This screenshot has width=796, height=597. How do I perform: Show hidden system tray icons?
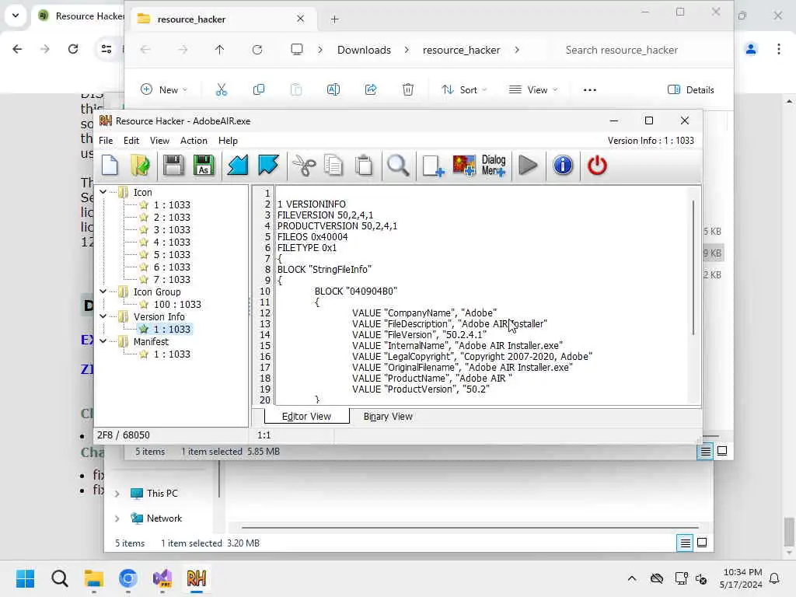coord(631,578)
